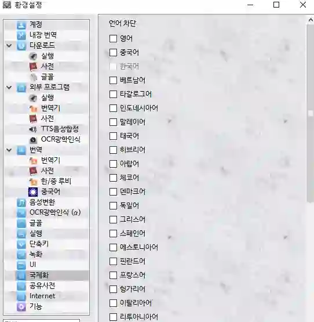314x322 pixels.
Task: Toggle the 덴마크어 checkbox
Action: point(113,192)
